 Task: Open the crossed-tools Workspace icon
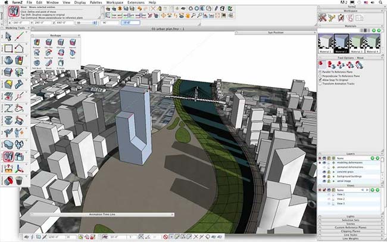[322, 18]
